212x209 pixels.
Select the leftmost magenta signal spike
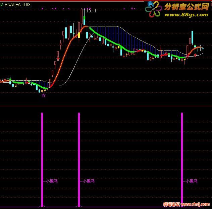[x=42, y=160]
